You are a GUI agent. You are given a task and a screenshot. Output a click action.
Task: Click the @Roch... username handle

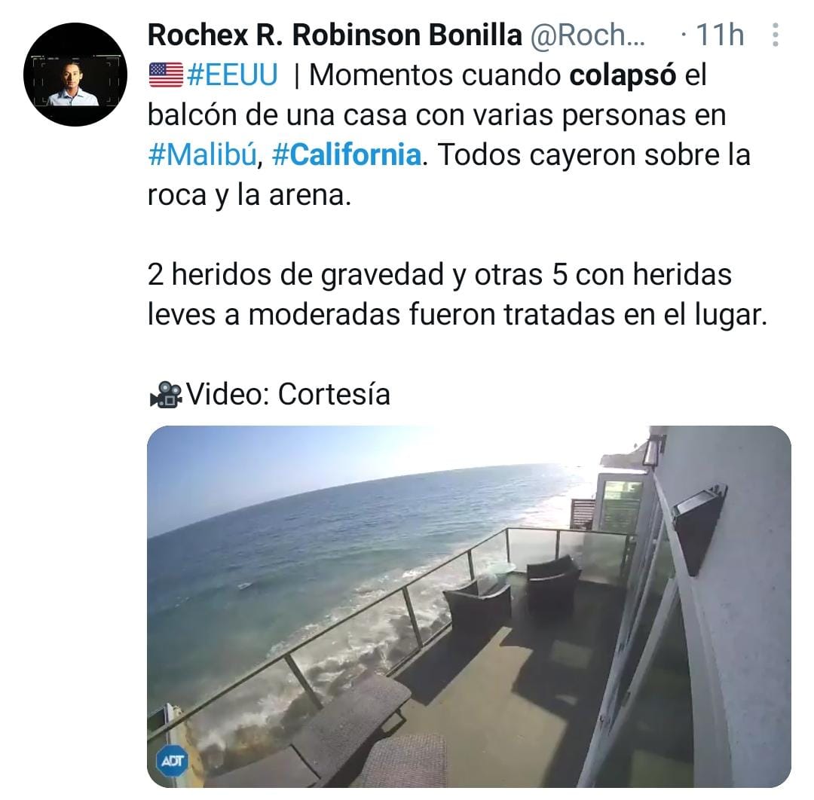[x=587, y=35]
